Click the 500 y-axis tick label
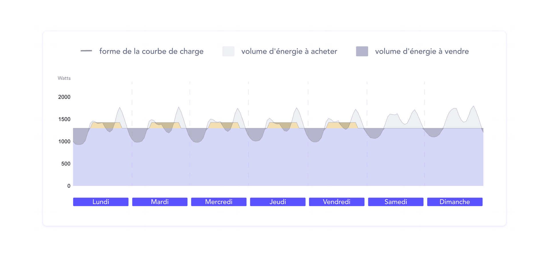This screenshot has width=549, height=257. (x=66, y=164)
